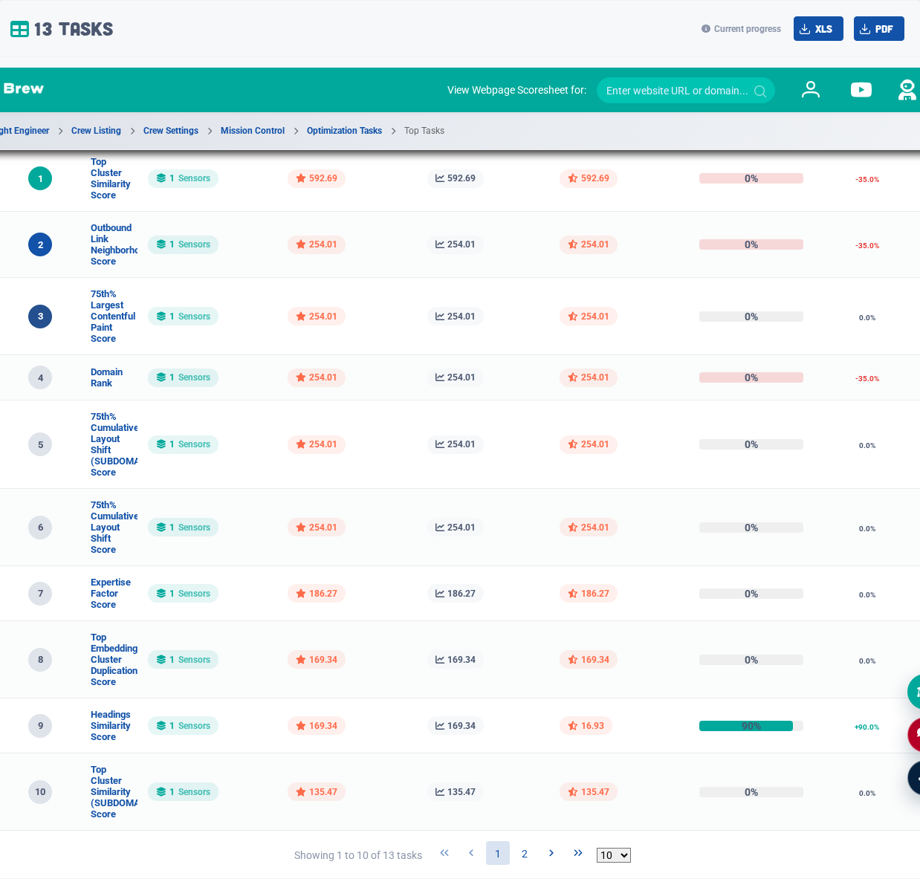Click the website URL search input field
920x879 pixels.
click(x=676, y=91)
